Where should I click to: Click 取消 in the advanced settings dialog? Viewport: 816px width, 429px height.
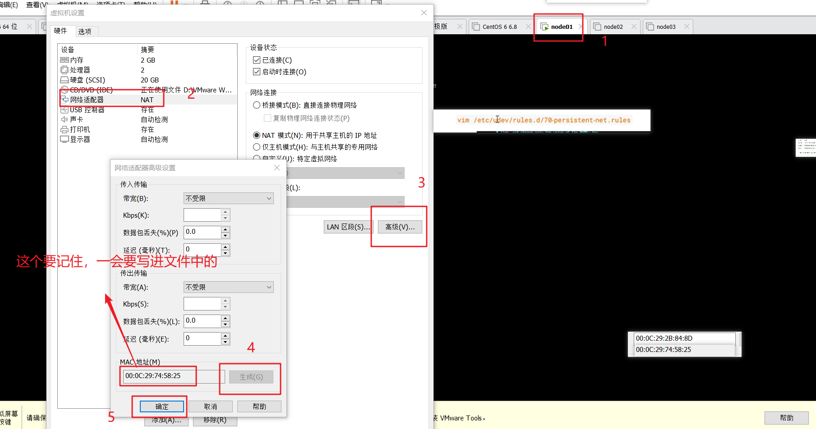click(x=211, y=406)
